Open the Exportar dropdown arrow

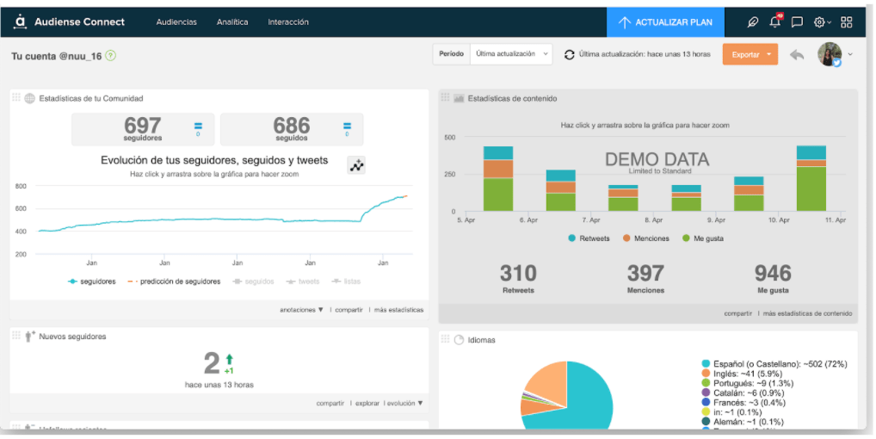coord(768,55)
